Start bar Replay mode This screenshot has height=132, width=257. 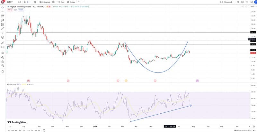point(71,2)
